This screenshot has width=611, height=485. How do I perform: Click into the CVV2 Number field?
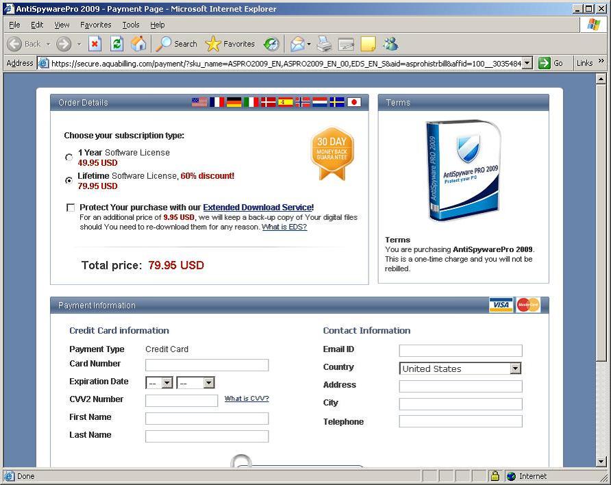pyautogui.click(x=182, y=401)
